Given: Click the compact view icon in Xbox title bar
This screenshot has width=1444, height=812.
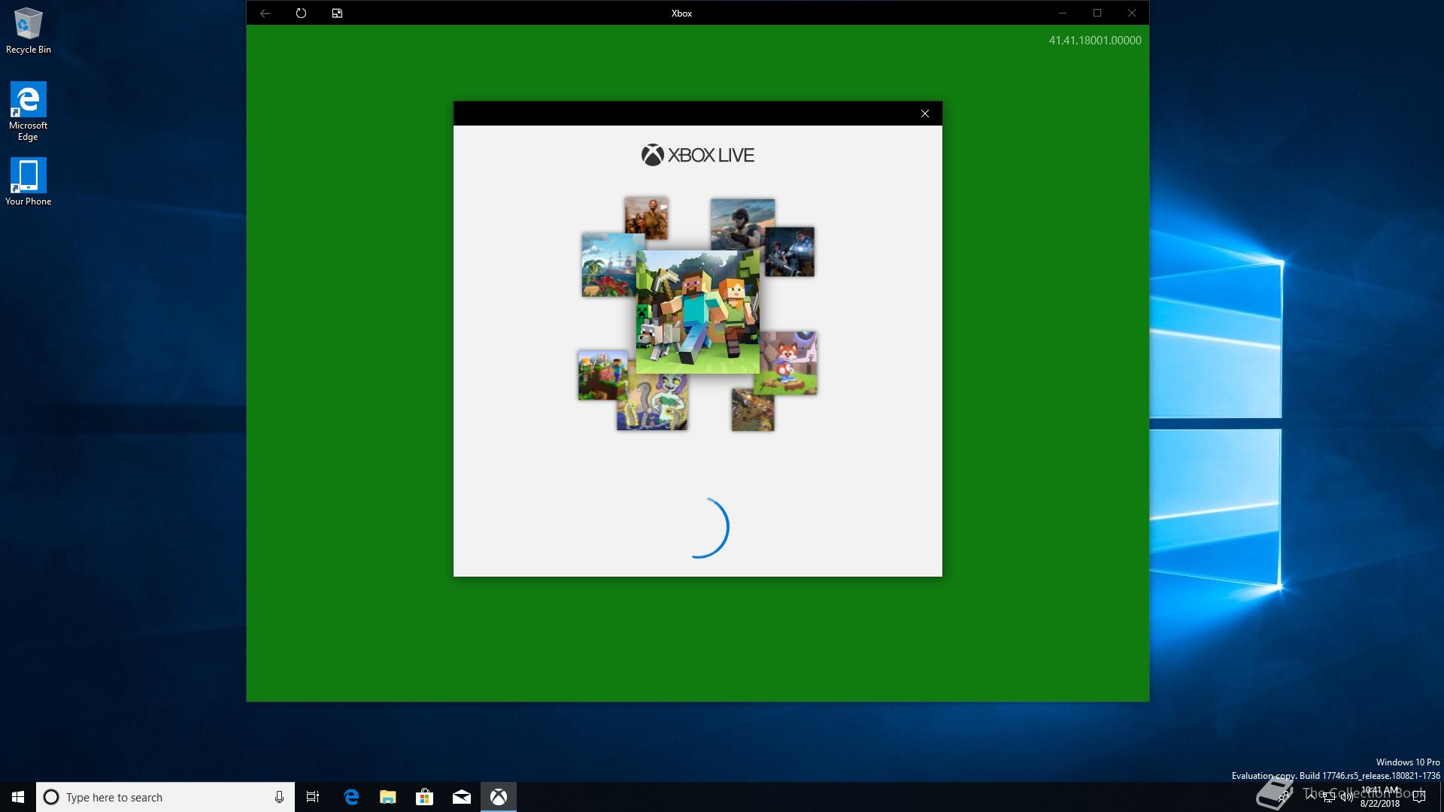Looking at the screenshot, I should click(337, 13).
